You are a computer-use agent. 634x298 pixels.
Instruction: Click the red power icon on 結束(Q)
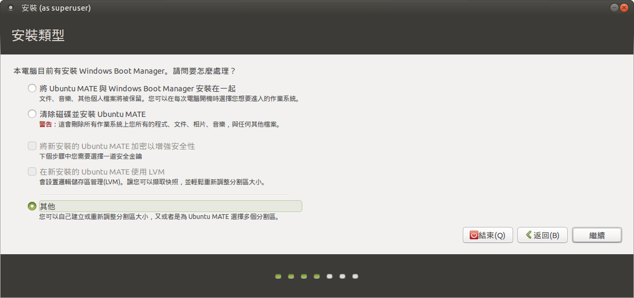click(x=473, y=235)
